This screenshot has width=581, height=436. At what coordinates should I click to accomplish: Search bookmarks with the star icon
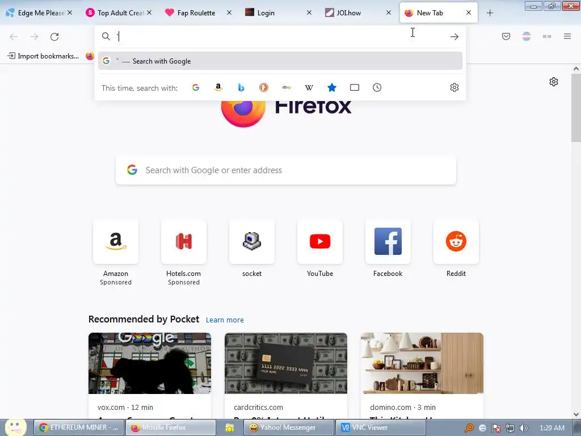(x=332, y=87)
